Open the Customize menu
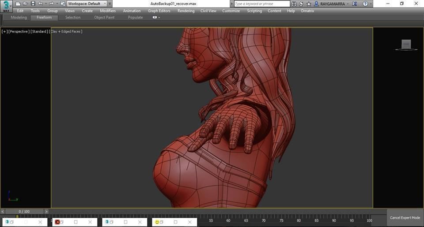The width and height of the screenshot is (424, 227). tap(231, 11)
